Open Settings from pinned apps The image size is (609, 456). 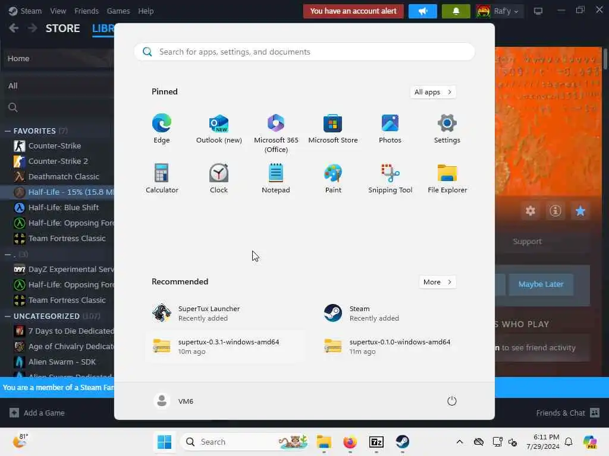(447, 129)
